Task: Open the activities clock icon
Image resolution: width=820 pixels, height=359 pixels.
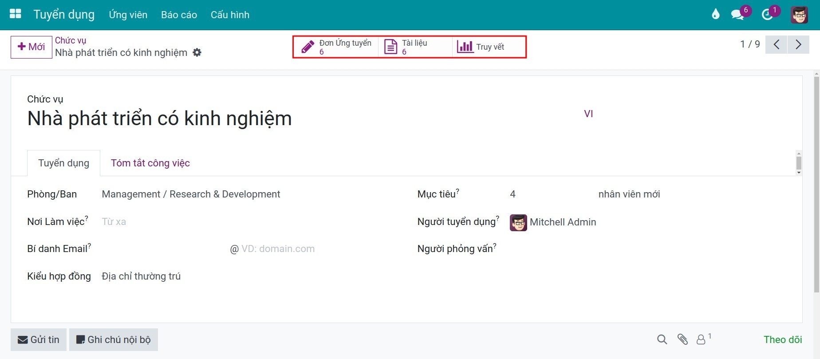Action: click(x=767, y=15)
